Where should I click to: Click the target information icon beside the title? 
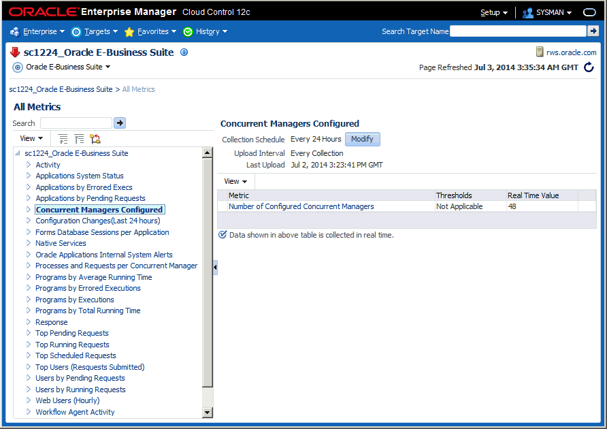click(x=184, y=52)
